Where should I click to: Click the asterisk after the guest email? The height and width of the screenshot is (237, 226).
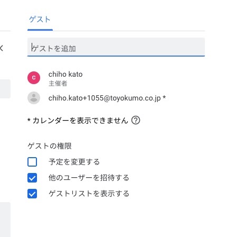click(164, 97)
